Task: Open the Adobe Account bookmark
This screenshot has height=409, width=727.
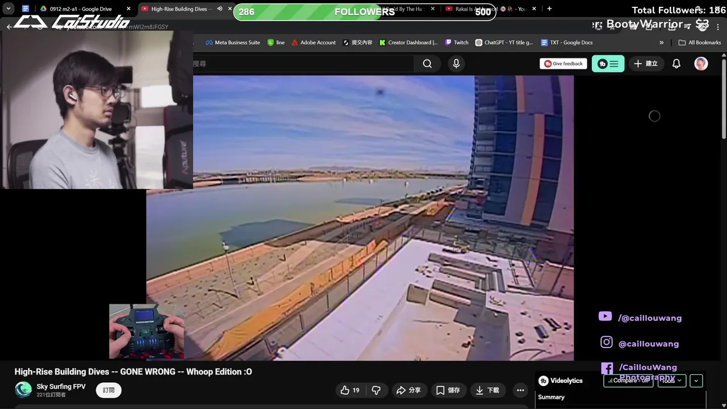Action: (x=314, y=43)
